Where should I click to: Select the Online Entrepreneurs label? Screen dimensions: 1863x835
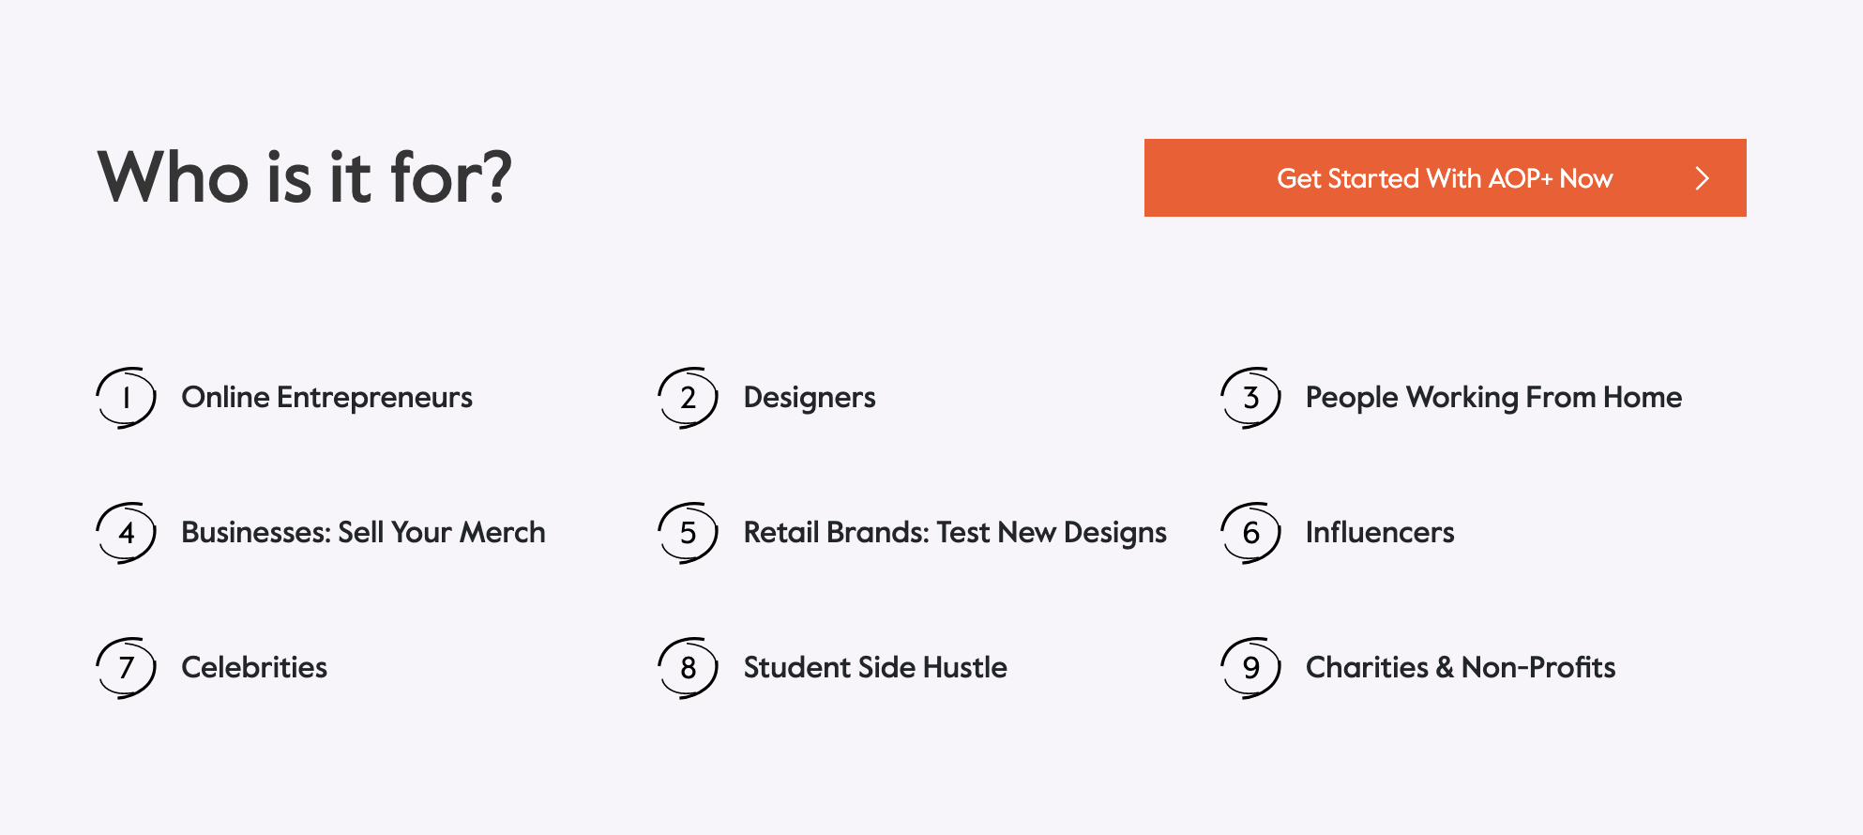(326, 398)
